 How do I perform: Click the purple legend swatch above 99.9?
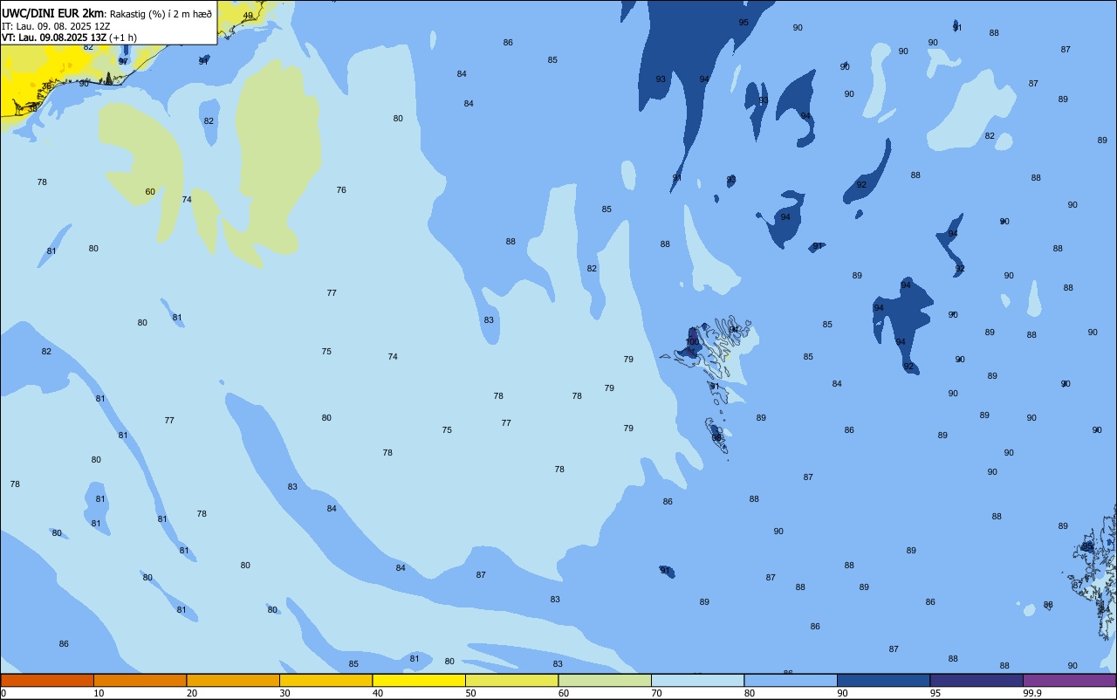tap(1070, 680)
